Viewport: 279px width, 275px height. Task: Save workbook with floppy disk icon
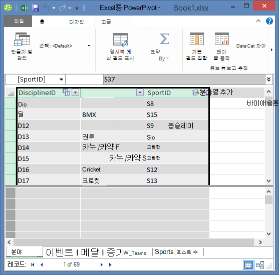click(x=36, y=8)
